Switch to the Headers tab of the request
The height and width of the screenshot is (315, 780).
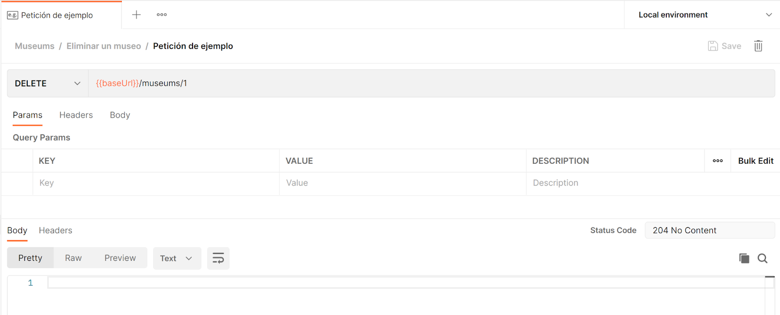(76, 115)
